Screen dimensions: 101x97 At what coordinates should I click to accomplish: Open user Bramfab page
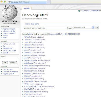pos(28,71)
